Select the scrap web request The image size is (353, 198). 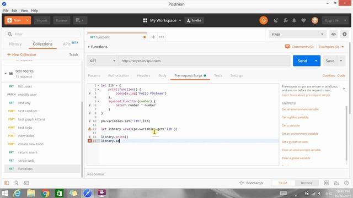pos(42,161)
